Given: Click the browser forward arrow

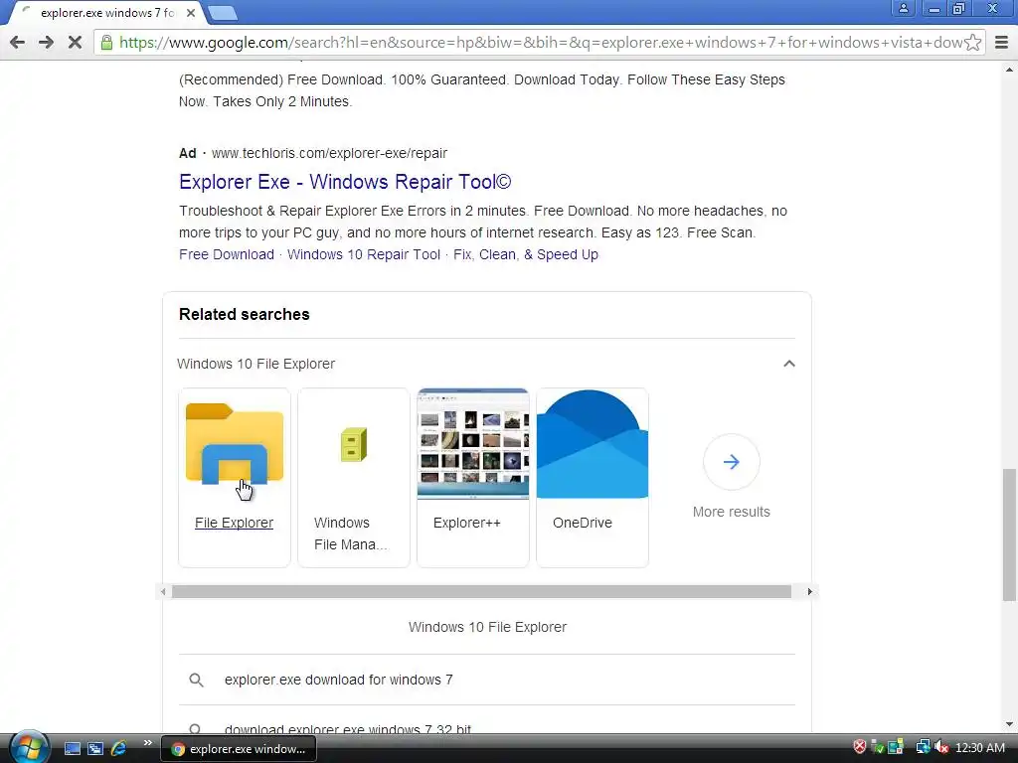Looking at the screenshot, I should coord(46,43).
